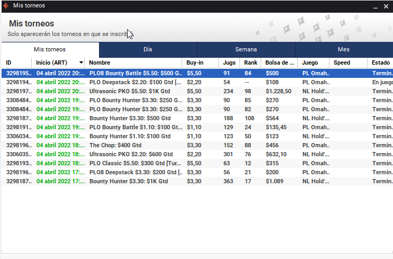The height and width of the screenshot is (259, 393).
Task: Choose the PLO Classic $5.50 tournament row
Action: (x=197, y=164)
